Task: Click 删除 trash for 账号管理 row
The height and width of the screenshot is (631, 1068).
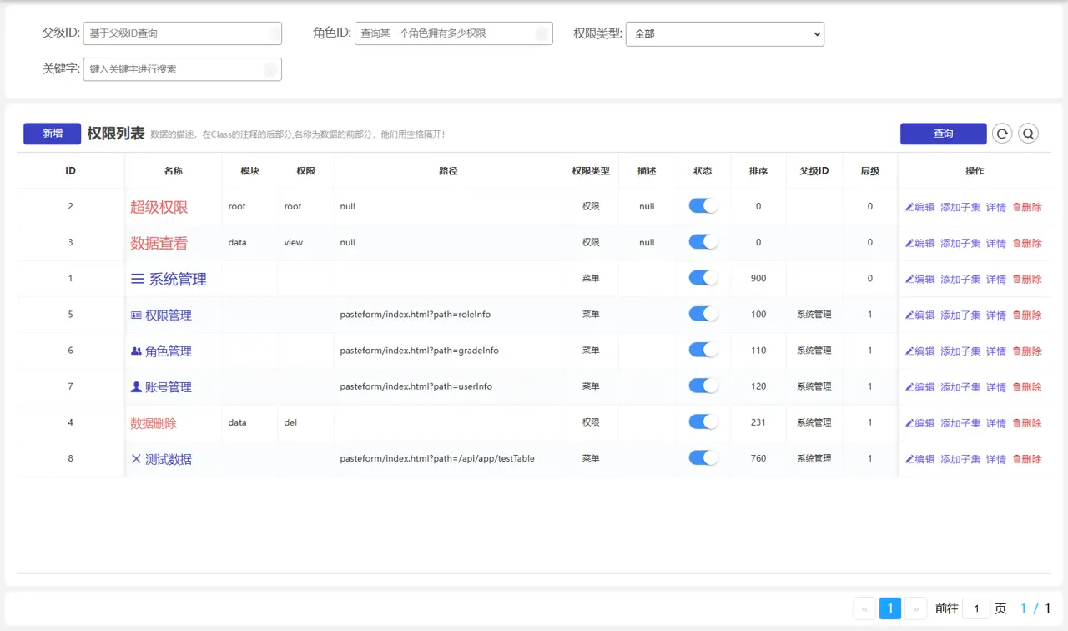Action: tap(1027, 386)
